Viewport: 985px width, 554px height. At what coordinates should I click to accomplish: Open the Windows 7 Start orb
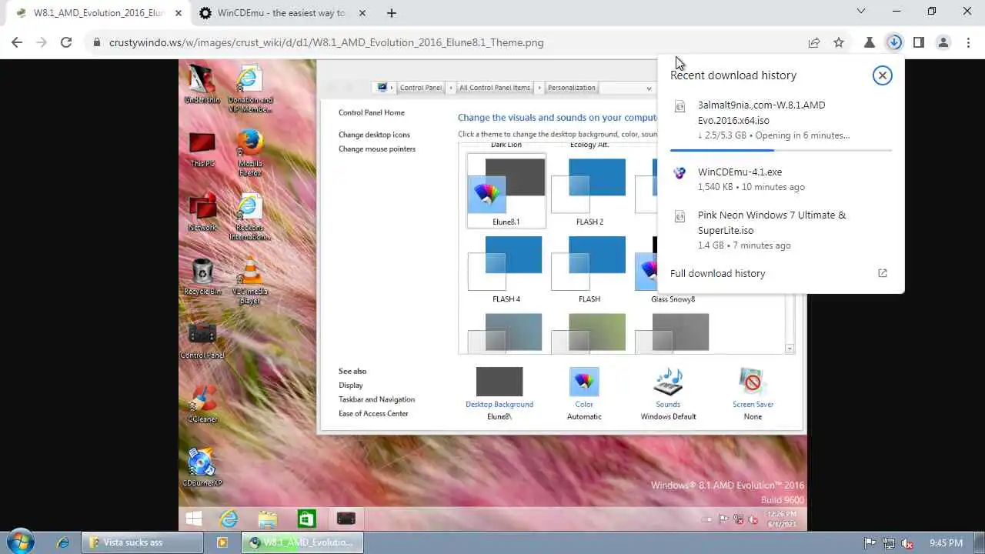[19, 542]
